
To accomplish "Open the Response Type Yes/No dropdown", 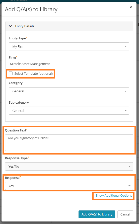I will click(69, 166).
